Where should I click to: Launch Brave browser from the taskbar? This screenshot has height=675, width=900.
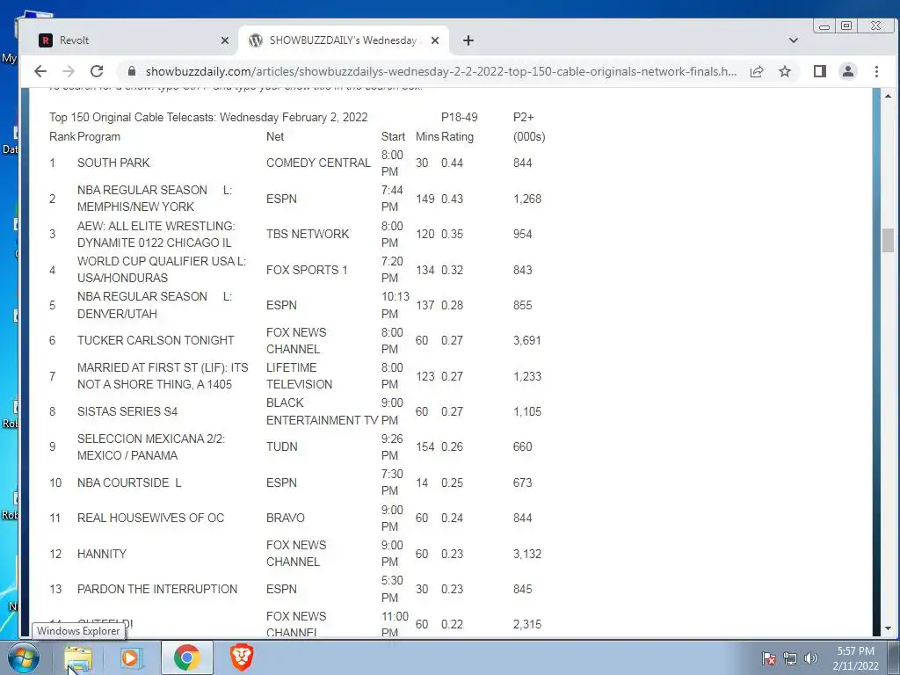(x=241, y=657)
